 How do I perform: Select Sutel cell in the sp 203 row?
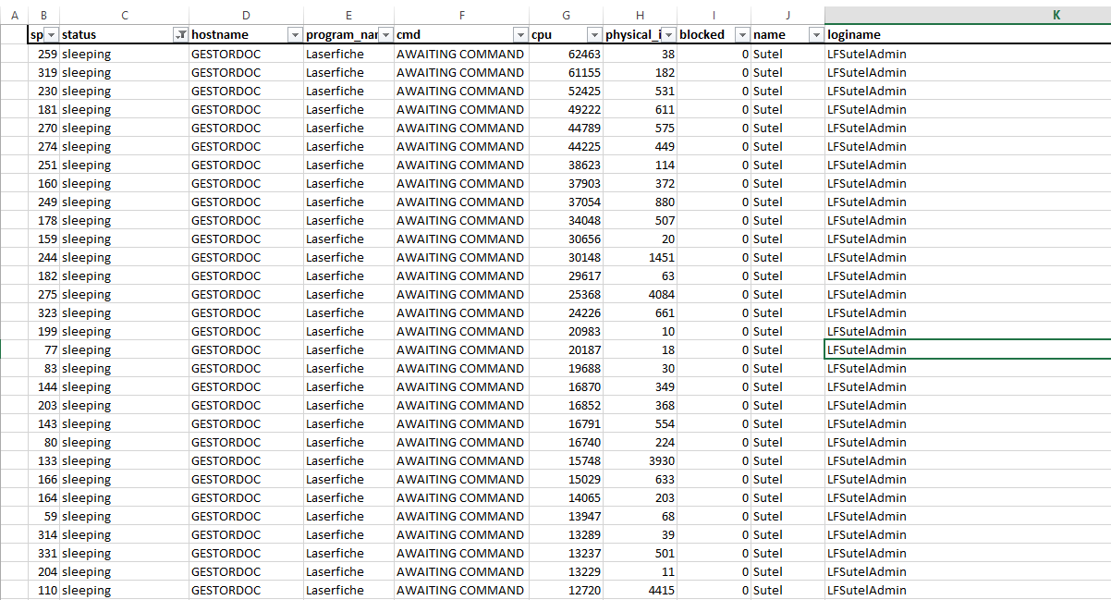click(x=787, y=405)
